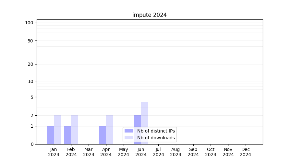Click the 'Nb of distinct IPs' legend swatch
This screenshot has width=292, height=162.
click(129, 131)
